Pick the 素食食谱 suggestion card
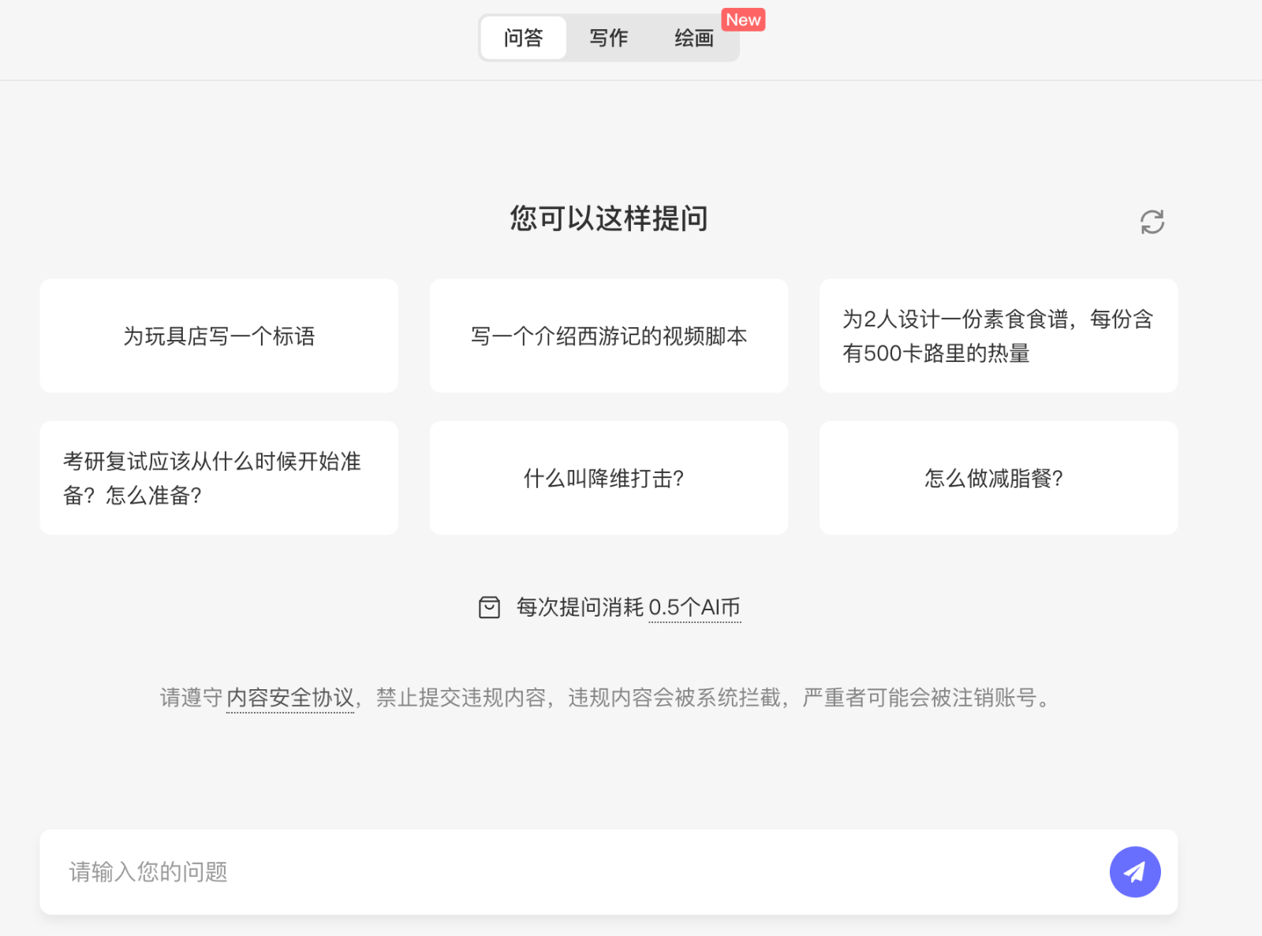This screenshot has width=1262, height=936. pos(997,335)
